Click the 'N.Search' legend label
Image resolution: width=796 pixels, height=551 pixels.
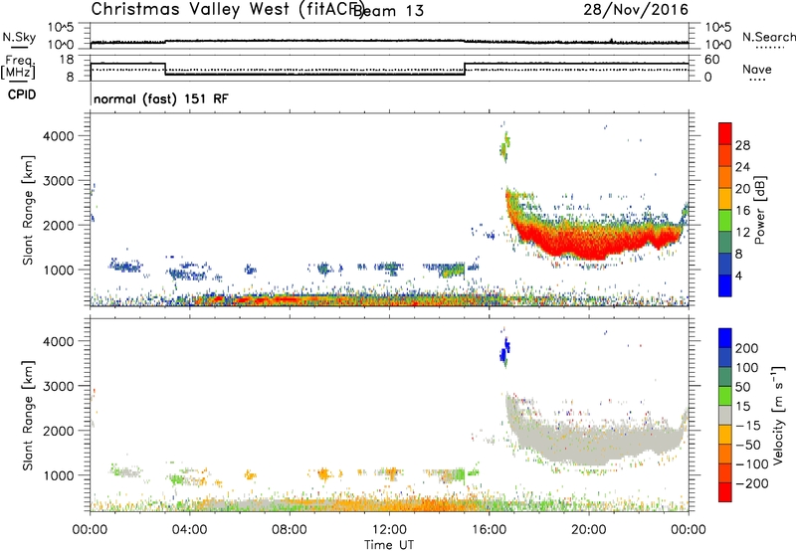[x=769, y=37]
